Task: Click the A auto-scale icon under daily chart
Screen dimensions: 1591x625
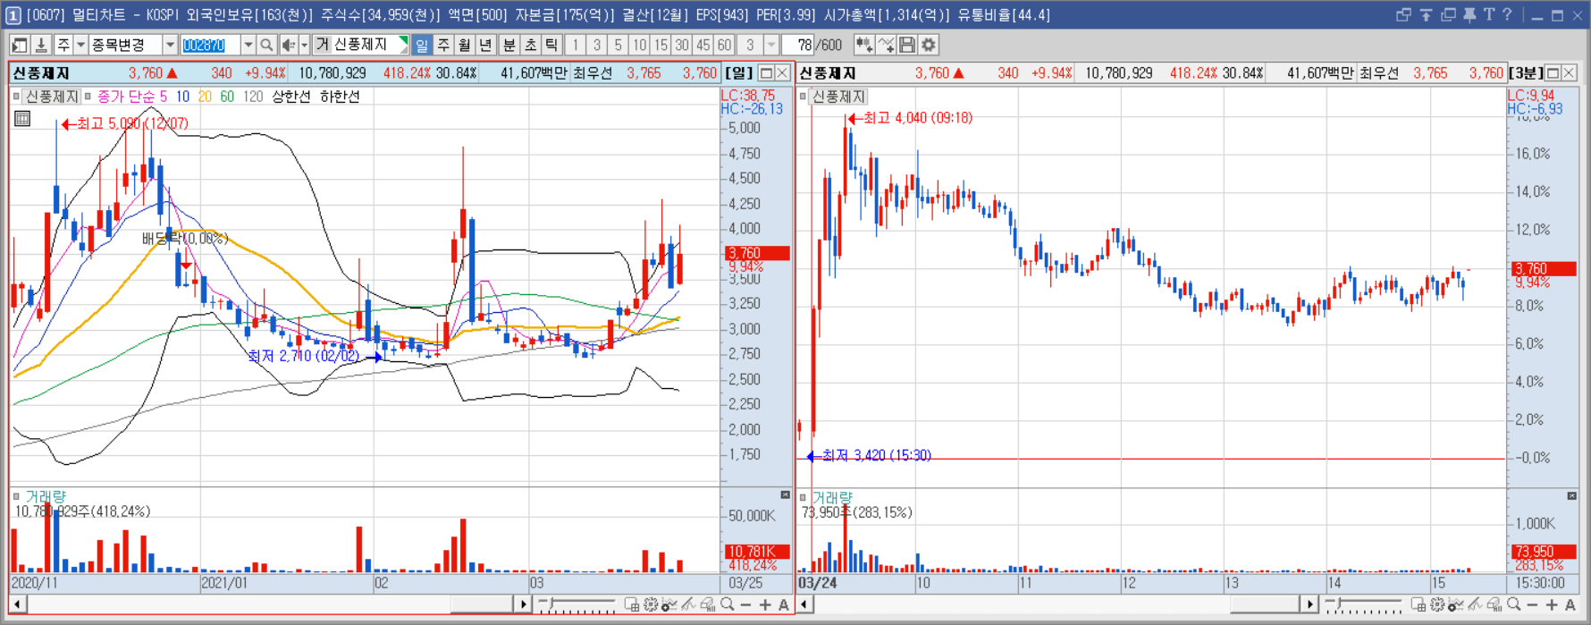Action: 784,605
